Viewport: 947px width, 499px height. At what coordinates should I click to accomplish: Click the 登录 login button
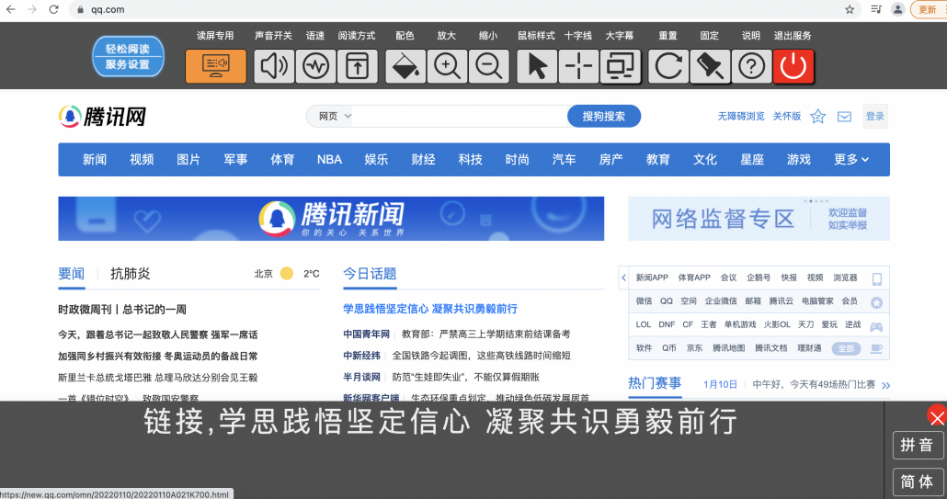point(875,117)
